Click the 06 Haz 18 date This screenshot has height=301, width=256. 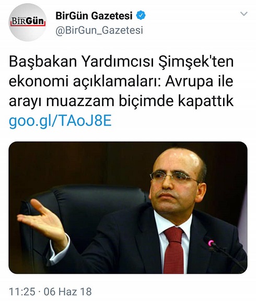pos(67,292)
